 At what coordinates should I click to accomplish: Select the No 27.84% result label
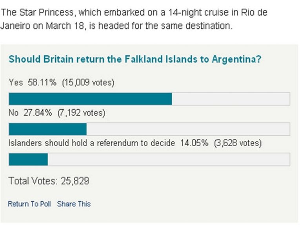tap(30, 112)
